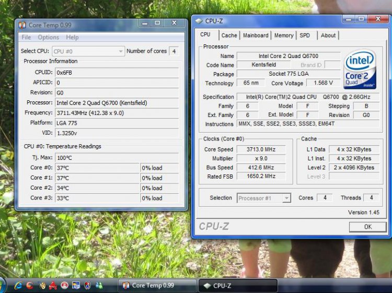The image size is (392, 293).
Task: Open Core Temp File menu
Action: 26,37
